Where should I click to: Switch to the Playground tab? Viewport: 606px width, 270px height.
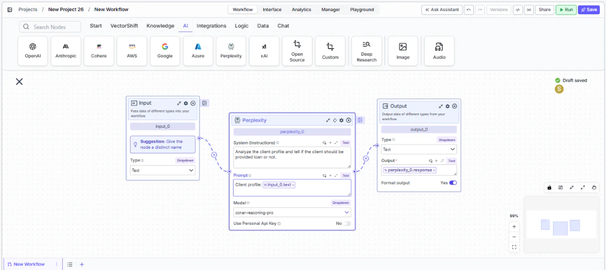(362, 10)
